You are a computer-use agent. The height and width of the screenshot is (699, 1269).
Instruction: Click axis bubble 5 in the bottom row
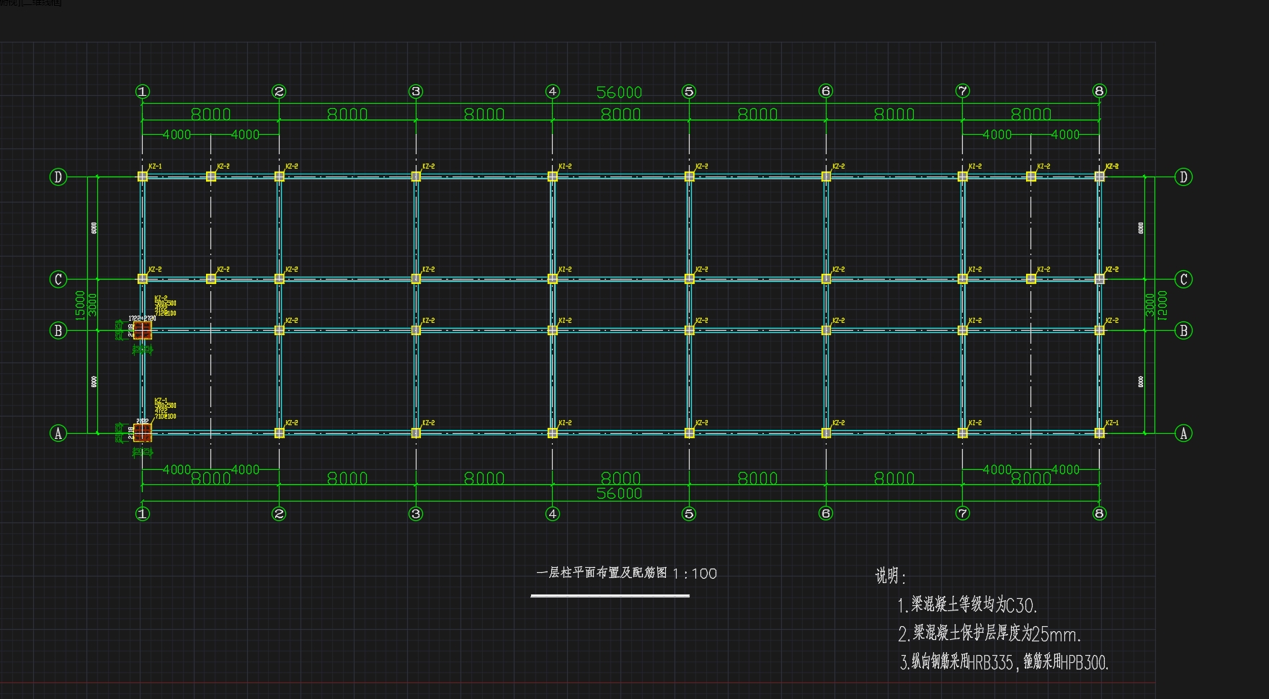pyautogui.click(x=689, y=514)
